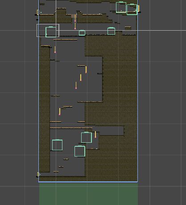Screen dimensions: 186x205
Task: Click the smallest cyan trigger box on the horizontal line
Action: coord(82,33)
